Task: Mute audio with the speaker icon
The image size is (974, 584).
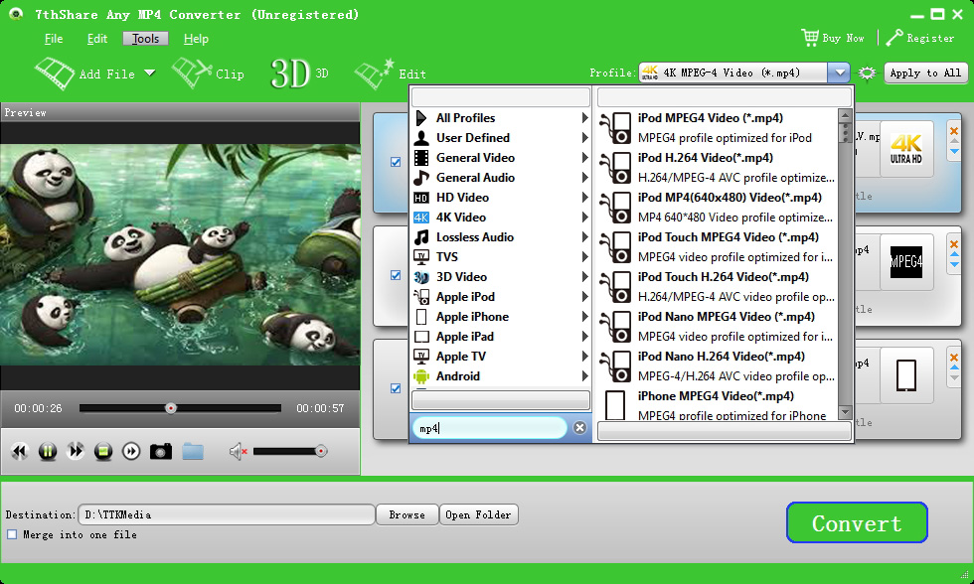Action: coord(238,452)
